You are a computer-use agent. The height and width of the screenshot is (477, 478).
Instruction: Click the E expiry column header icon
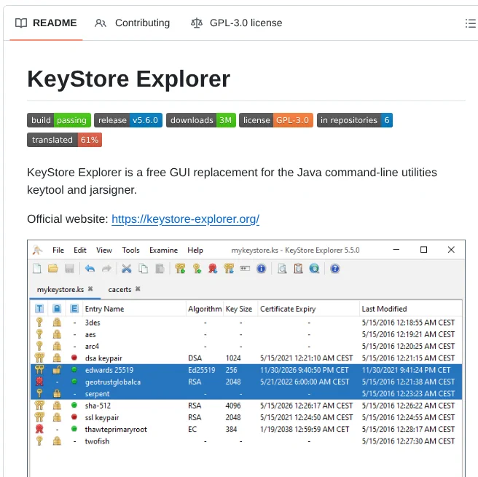click(74, 309)
